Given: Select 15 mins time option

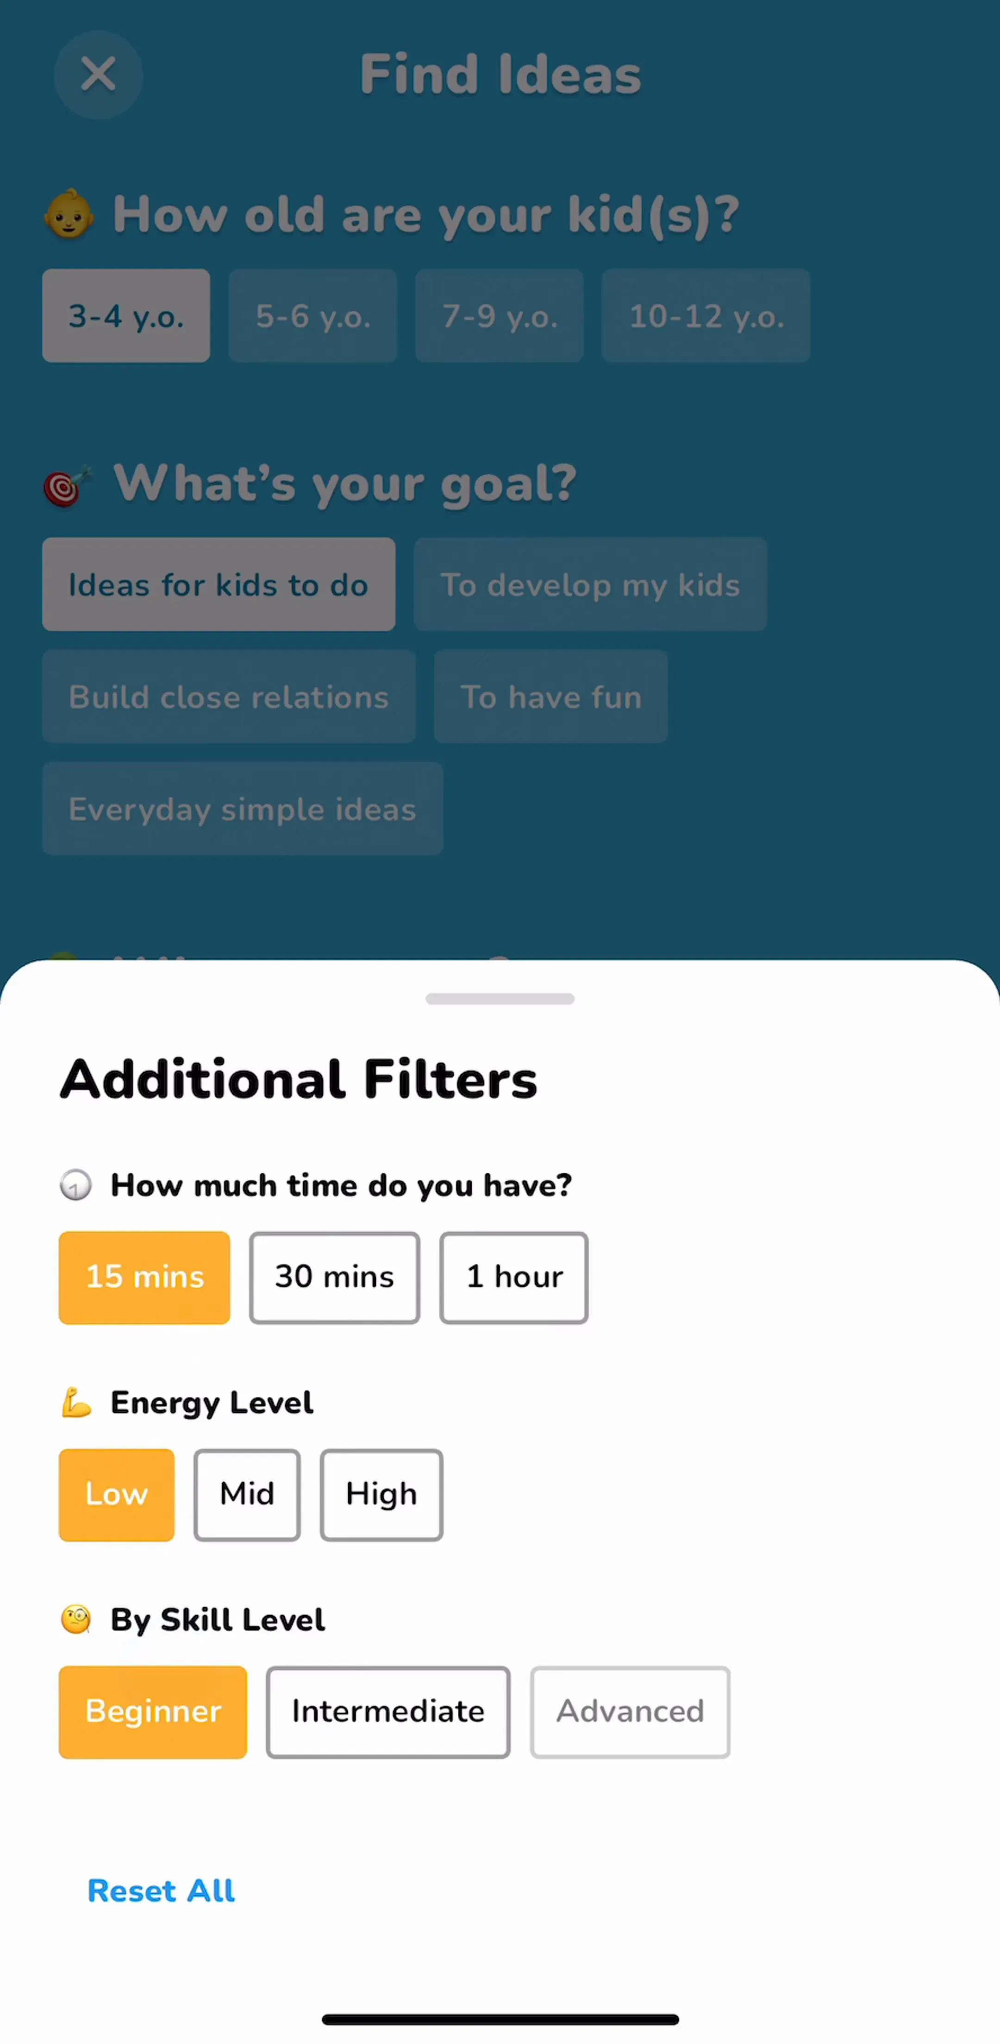Looking at the screenshot, I should click(x=144, y=1277).
